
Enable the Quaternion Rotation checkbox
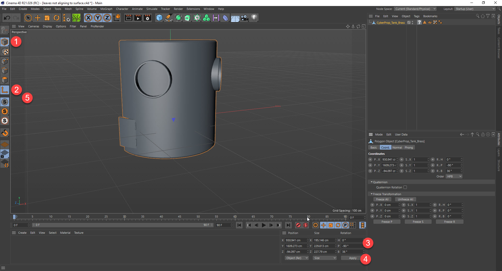click(x=405, y=187)
